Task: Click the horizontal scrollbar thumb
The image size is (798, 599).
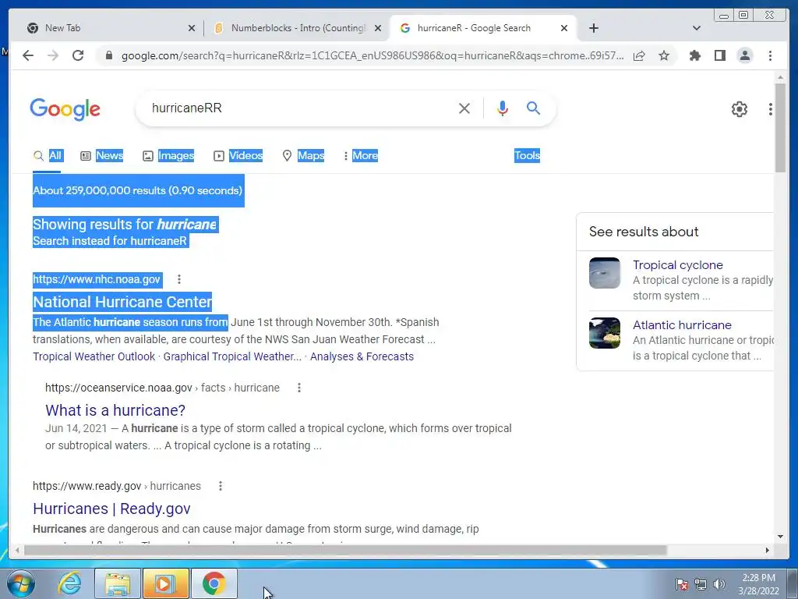Action: 345,550
